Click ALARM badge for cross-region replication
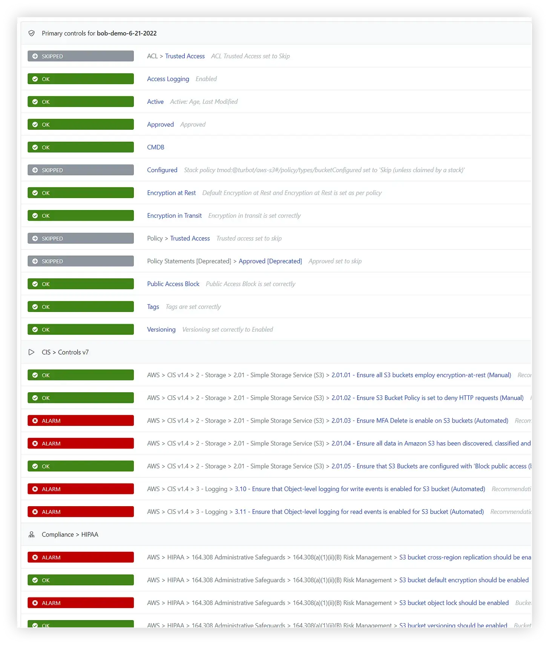This screenshot has height=645, width=549. tap(81, 557)
